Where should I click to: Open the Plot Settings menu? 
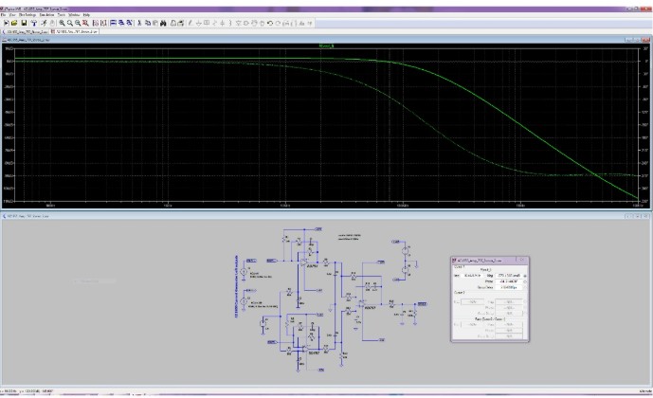point(27,15)
